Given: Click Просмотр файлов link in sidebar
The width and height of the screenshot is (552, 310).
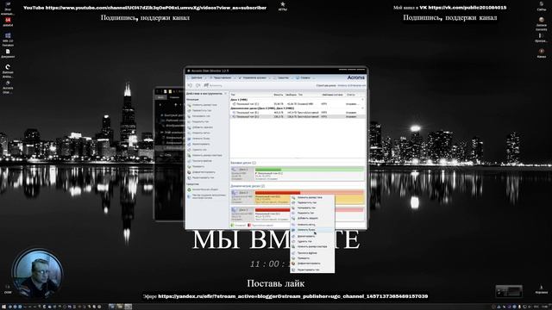Looking at the screenshot, I should point(202,161).
